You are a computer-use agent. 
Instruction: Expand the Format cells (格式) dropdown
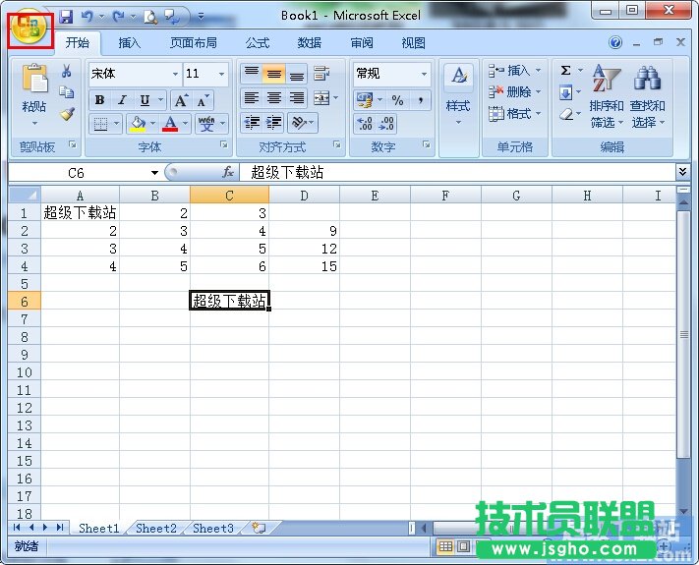pos(538,114)
